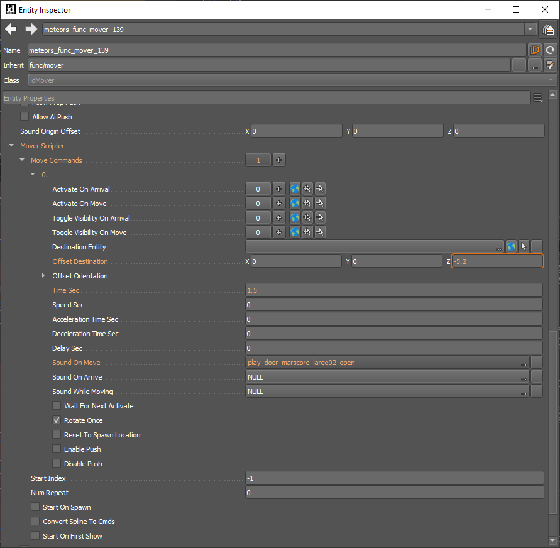This screenshot has height=548, width=560.
Task: Tick the Disable Push checkbox
Action: click(57, 463)
